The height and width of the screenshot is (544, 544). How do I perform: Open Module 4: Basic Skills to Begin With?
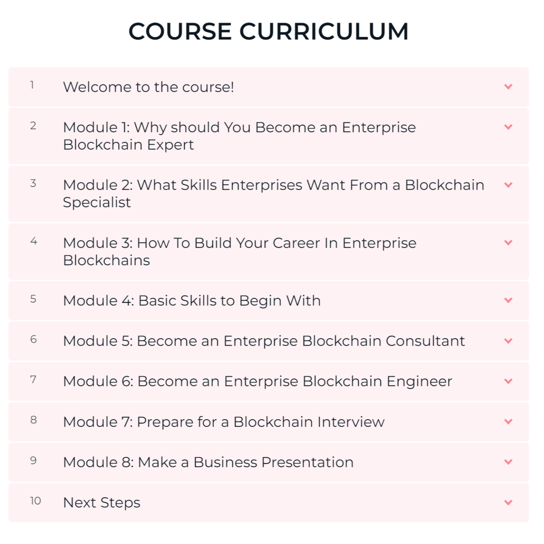[192, 301]
